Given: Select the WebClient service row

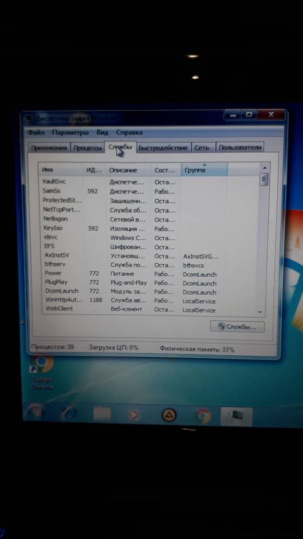Looking at the screenshot, I should point(149,309).
